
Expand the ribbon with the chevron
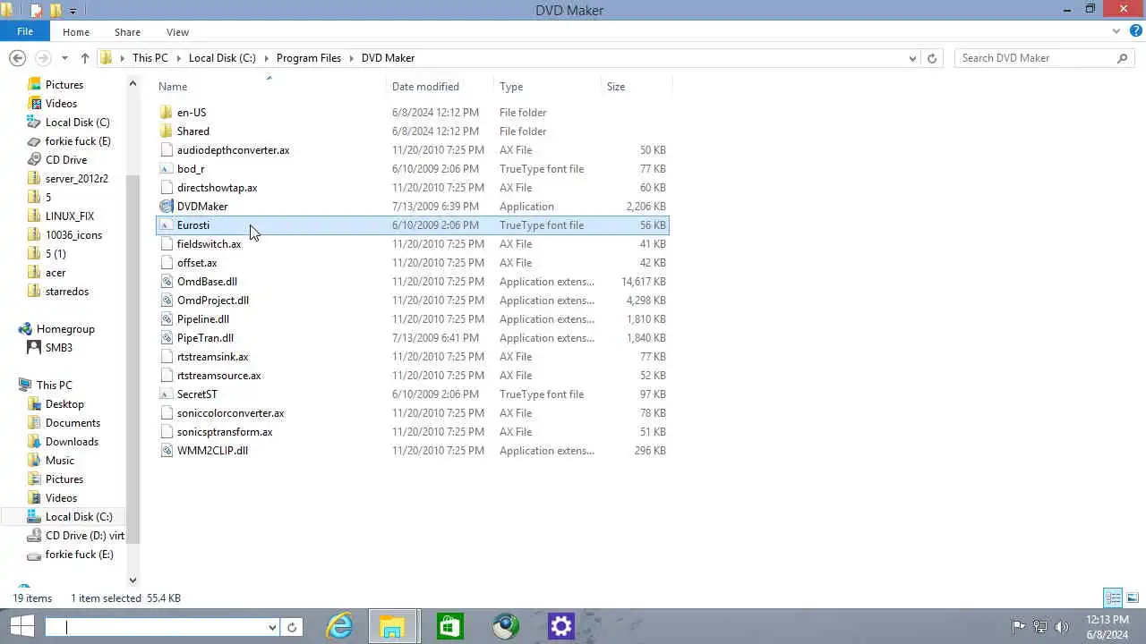click(x=1116, y=31)
